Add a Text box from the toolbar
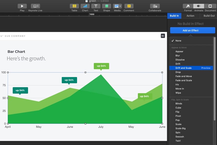This screenshot has width=217, height=145. click(96, 6)
